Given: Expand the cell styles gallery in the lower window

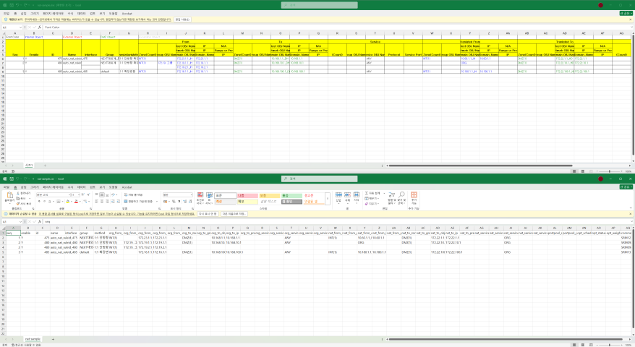Looking at the screenshot, I should click(x=327, y=198).
